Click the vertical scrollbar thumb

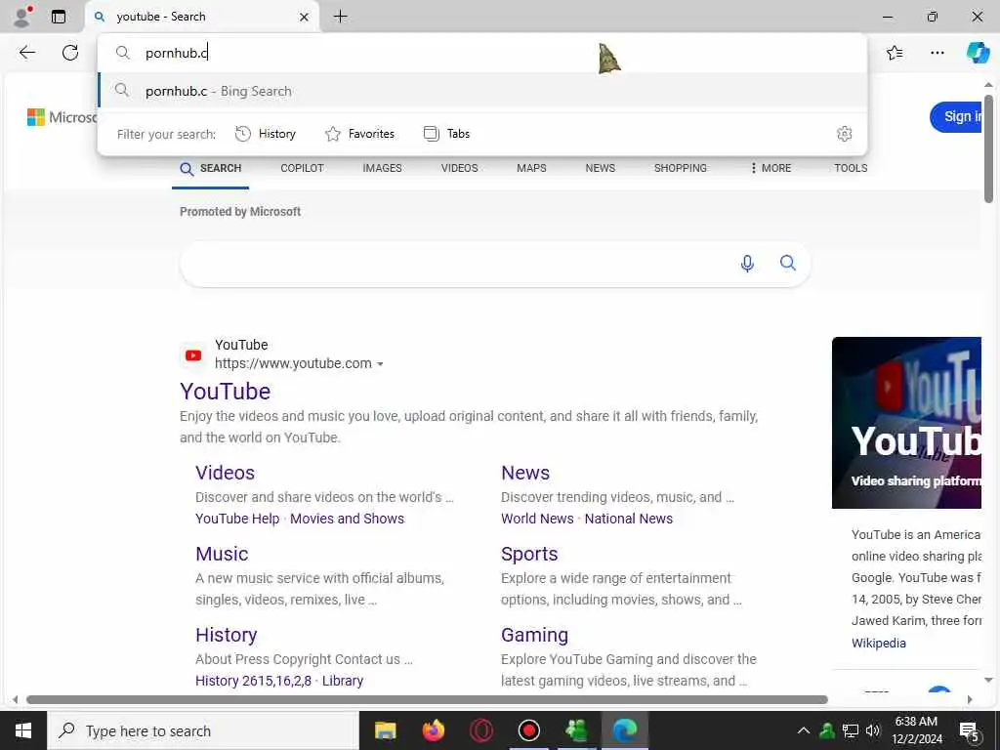[x=988, y=148]
